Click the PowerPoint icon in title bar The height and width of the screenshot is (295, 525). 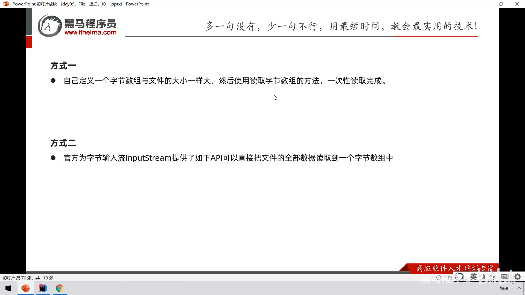tap(6, 4)
